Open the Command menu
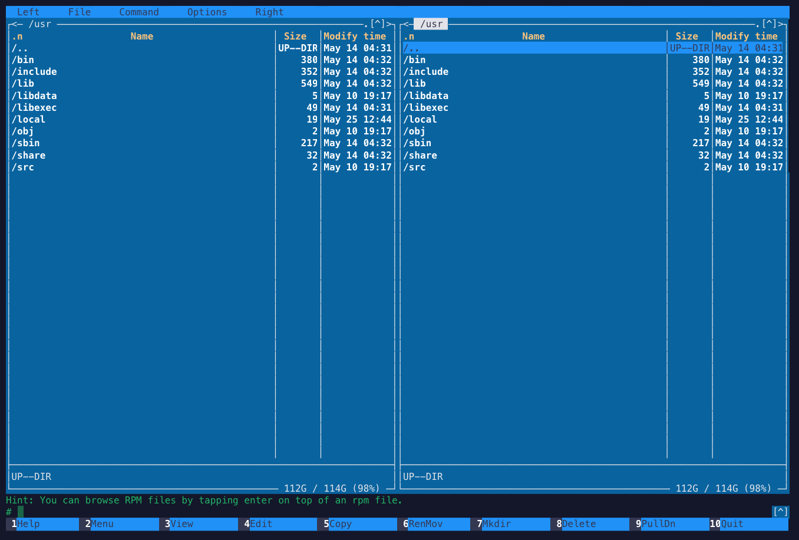This screenshot has height=540, width=799. point(138,12)
